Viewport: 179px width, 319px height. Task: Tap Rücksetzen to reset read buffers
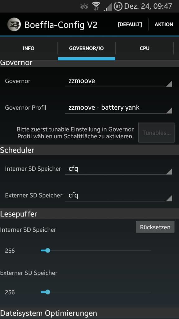155,227
